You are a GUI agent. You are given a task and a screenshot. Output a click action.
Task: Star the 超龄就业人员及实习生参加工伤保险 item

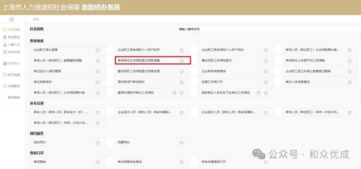[x=266, y=93]
